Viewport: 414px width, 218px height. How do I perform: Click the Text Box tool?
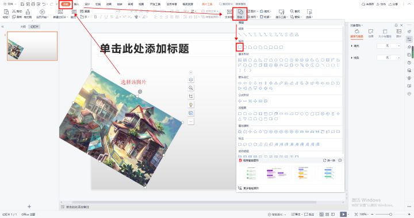pos(229,13)
